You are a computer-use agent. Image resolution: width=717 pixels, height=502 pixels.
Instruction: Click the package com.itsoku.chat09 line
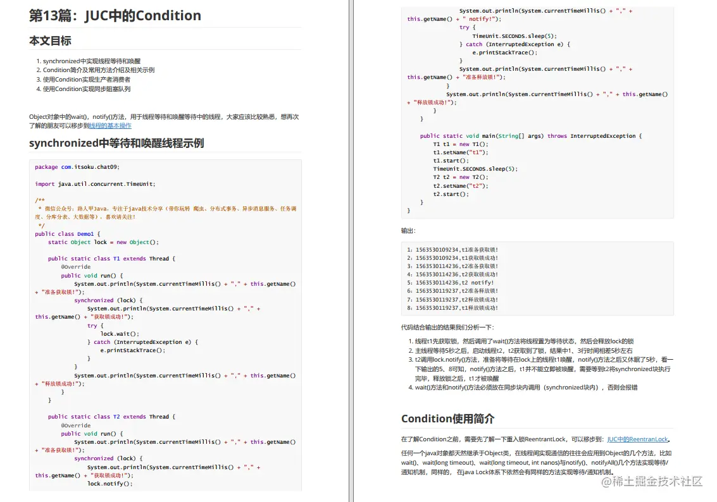[x=77, y=167]
